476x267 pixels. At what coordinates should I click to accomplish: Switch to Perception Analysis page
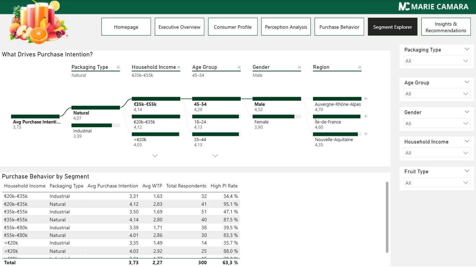286,27
